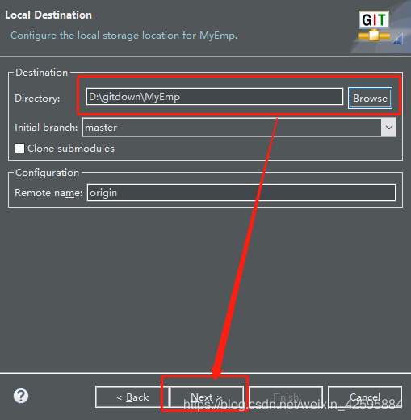The height and width of the screenshot is (420, 411).
Task: Click the Directory: label
Action: coord(37,99)
